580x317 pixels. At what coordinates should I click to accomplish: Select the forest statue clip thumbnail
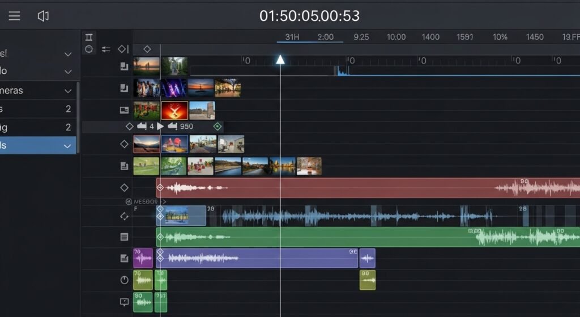click(x=174, y=66)
